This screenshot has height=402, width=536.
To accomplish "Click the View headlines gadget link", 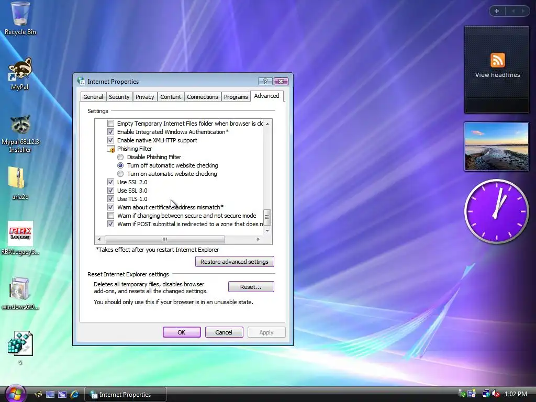I will coord(497,75).
